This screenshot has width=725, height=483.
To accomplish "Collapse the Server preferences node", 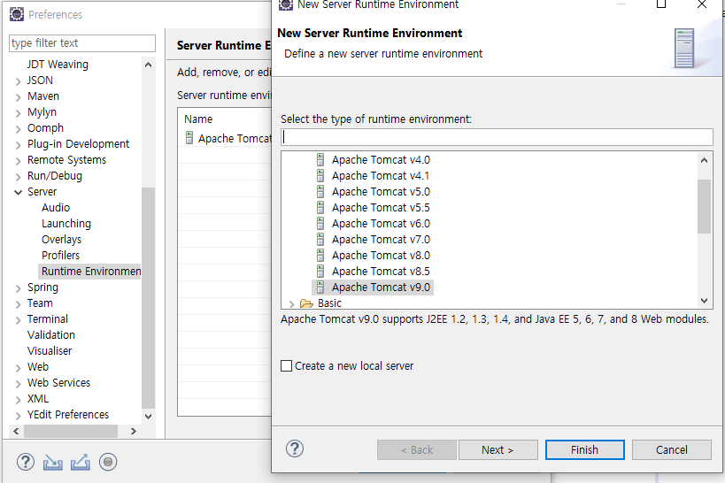I will point(18,192).
